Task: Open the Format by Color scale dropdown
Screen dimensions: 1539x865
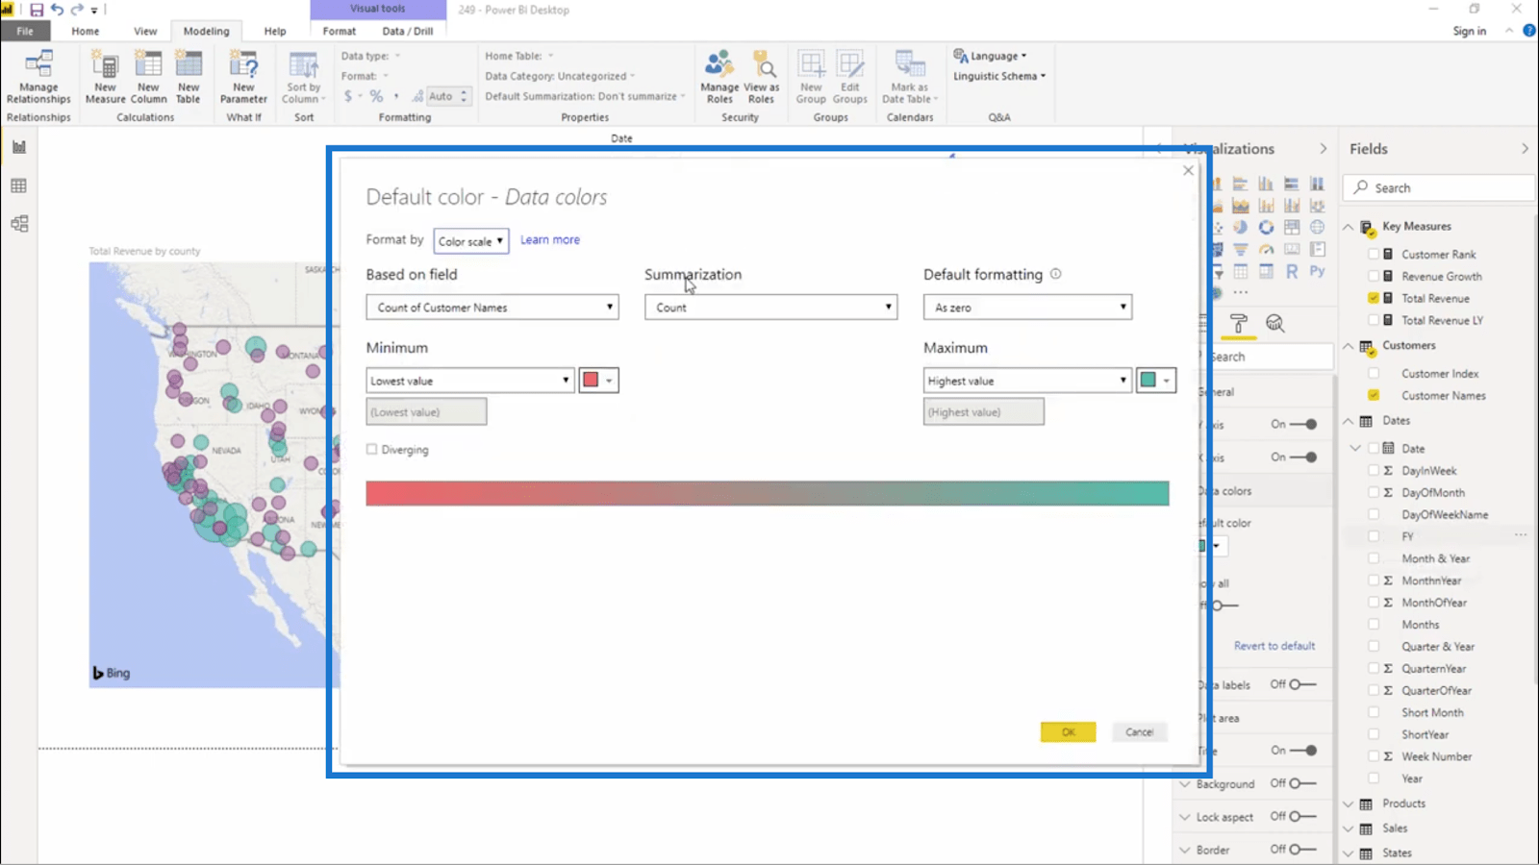Action: [470, 240]
